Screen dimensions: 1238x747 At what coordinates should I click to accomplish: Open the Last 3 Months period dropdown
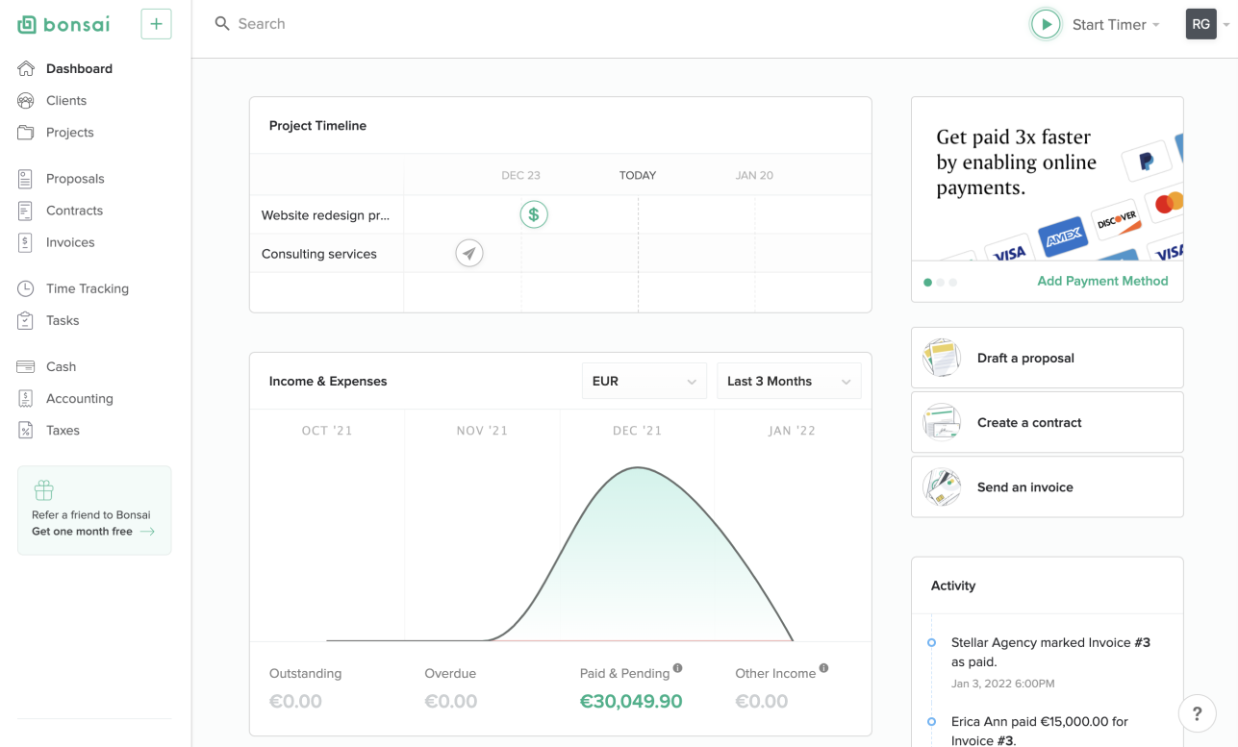coord(789,381)
